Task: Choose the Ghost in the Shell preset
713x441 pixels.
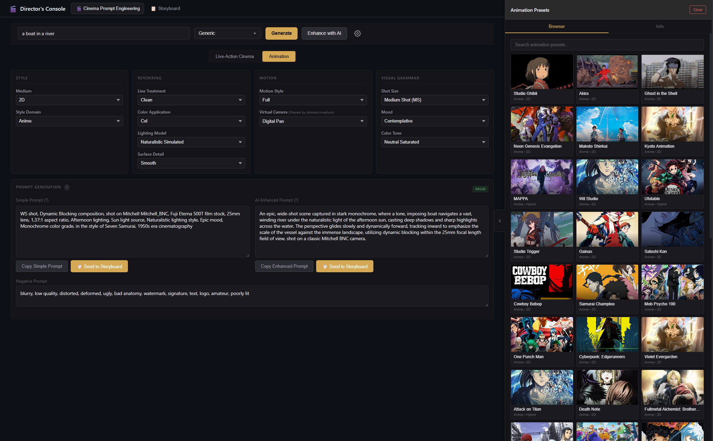Action: pos(673,78)
